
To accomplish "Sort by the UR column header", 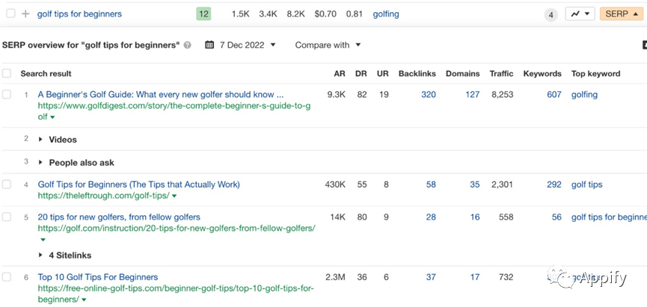I will pos(382,74).
